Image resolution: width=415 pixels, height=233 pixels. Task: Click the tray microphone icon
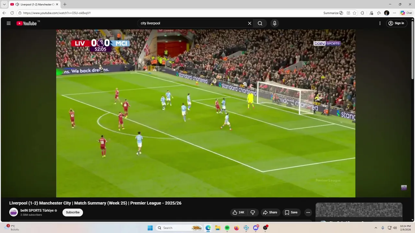click(x=383, y=228)
